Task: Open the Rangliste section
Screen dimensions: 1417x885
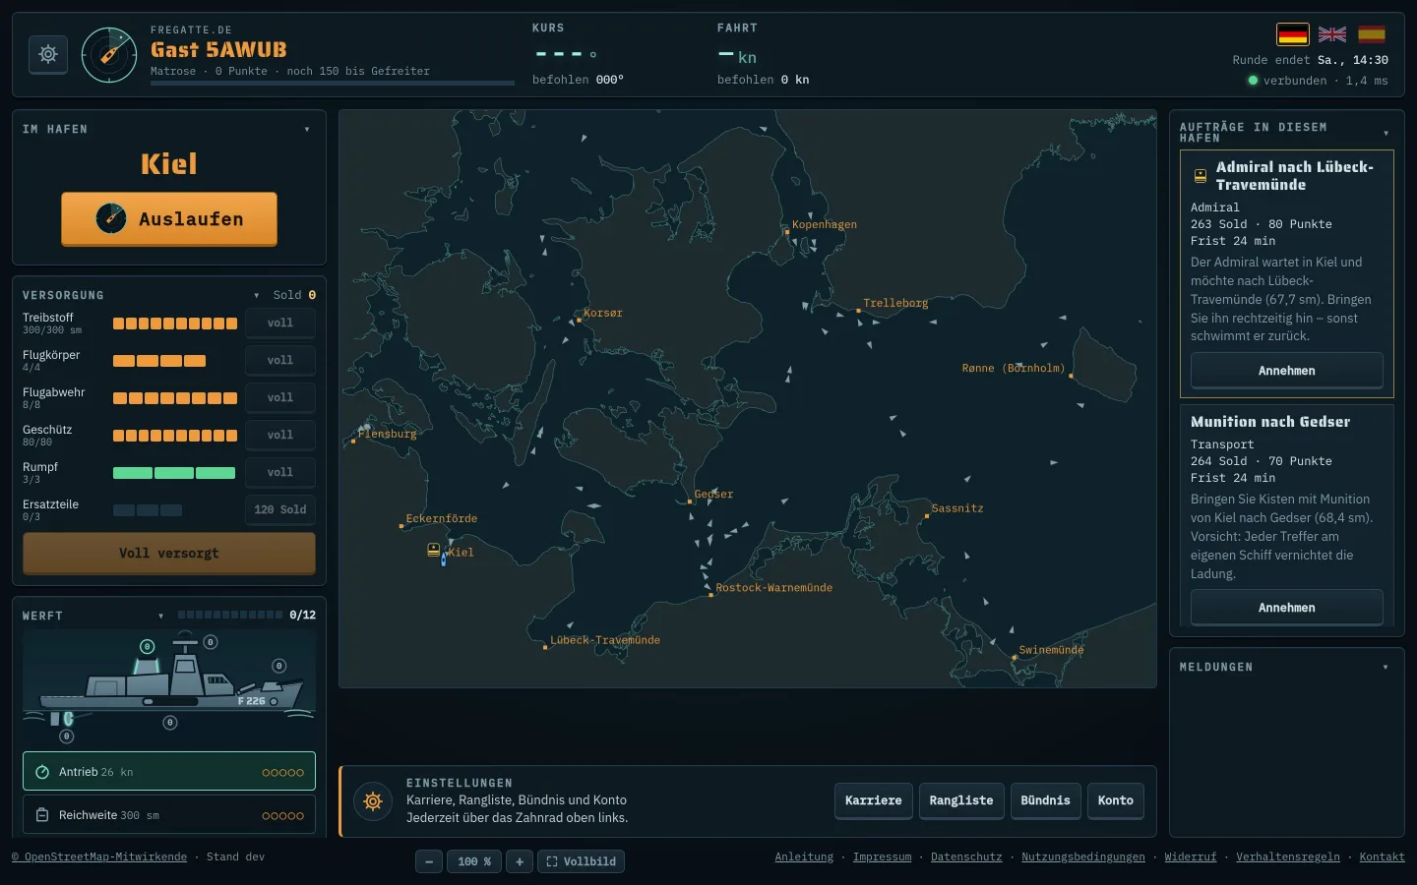Action: pyautogui.click(x=961, y=800)
